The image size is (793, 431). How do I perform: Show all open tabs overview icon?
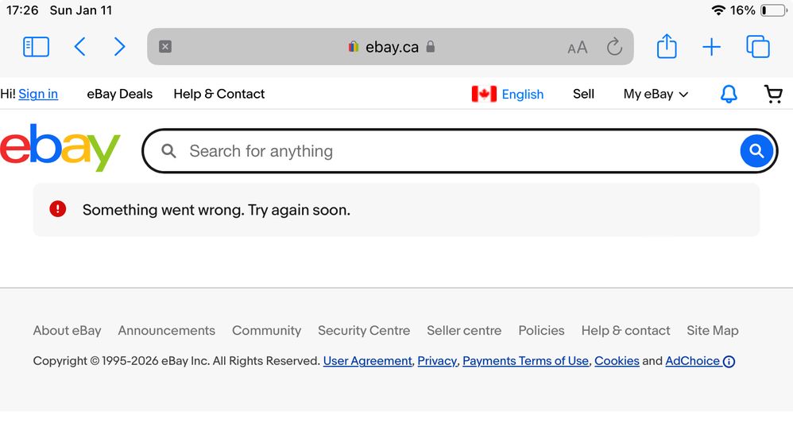click(x=758, y=47)
